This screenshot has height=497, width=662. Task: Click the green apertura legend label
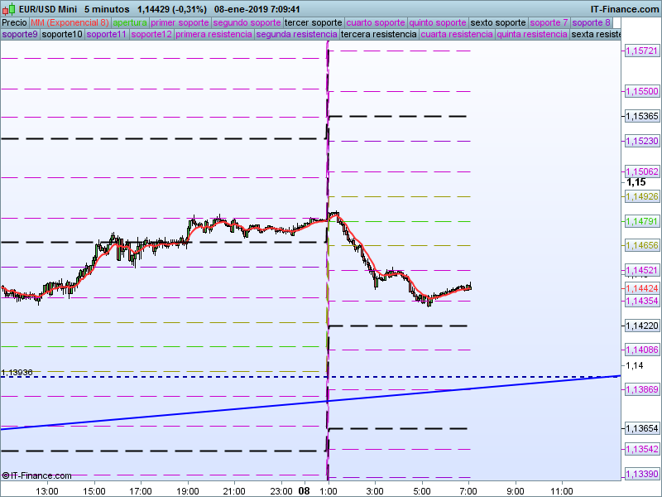point(130,22)
